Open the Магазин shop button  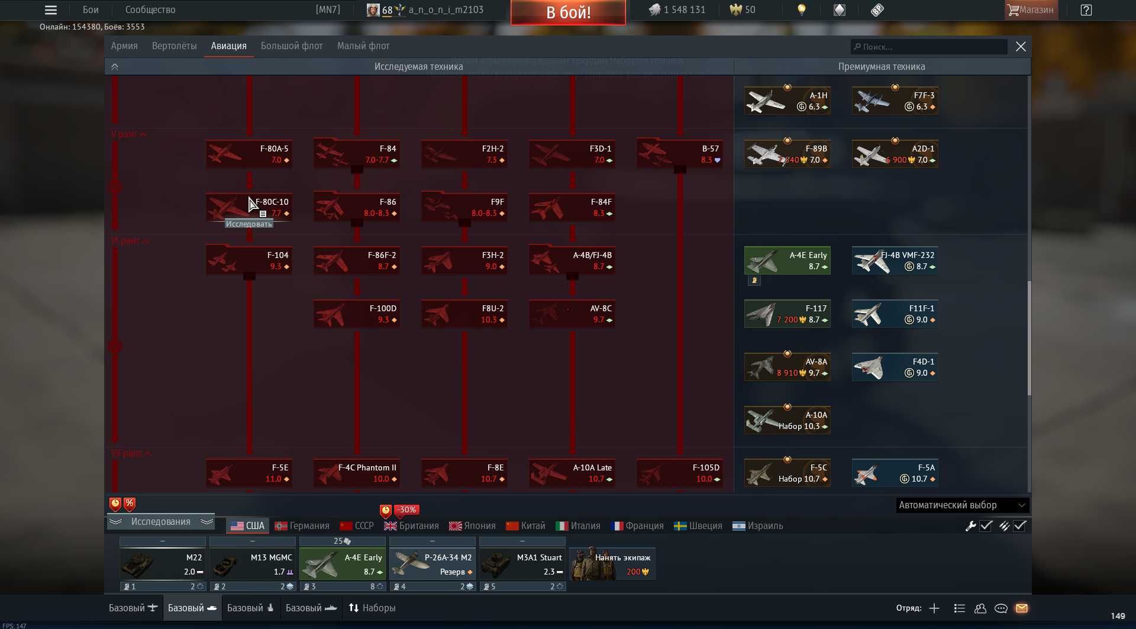click(1031, 10)
